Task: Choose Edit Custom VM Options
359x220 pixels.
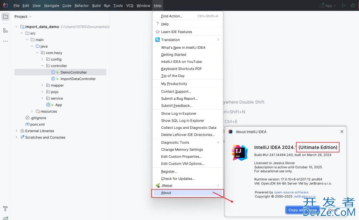Action: point(187,164)
